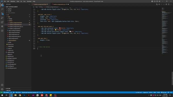Click the editor vertical scrollbar thumb
This screenshot has height=97, width=173.
[x=172, y=78]
